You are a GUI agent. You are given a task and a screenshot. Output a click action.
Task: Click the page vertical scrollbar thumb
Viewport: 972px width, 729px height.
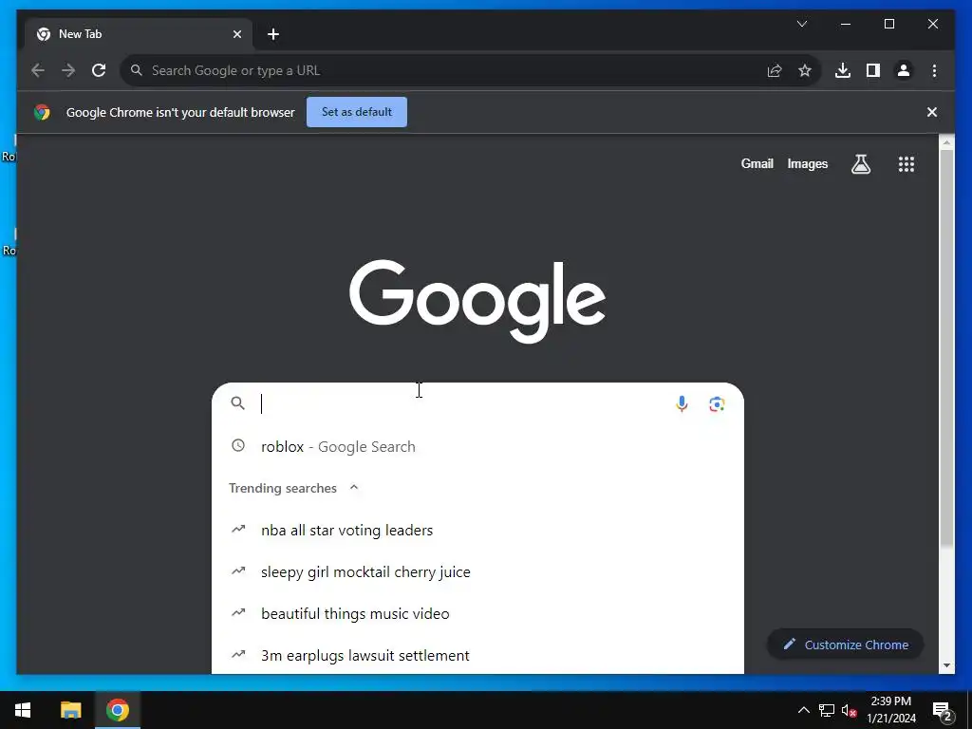coord(946,347)
